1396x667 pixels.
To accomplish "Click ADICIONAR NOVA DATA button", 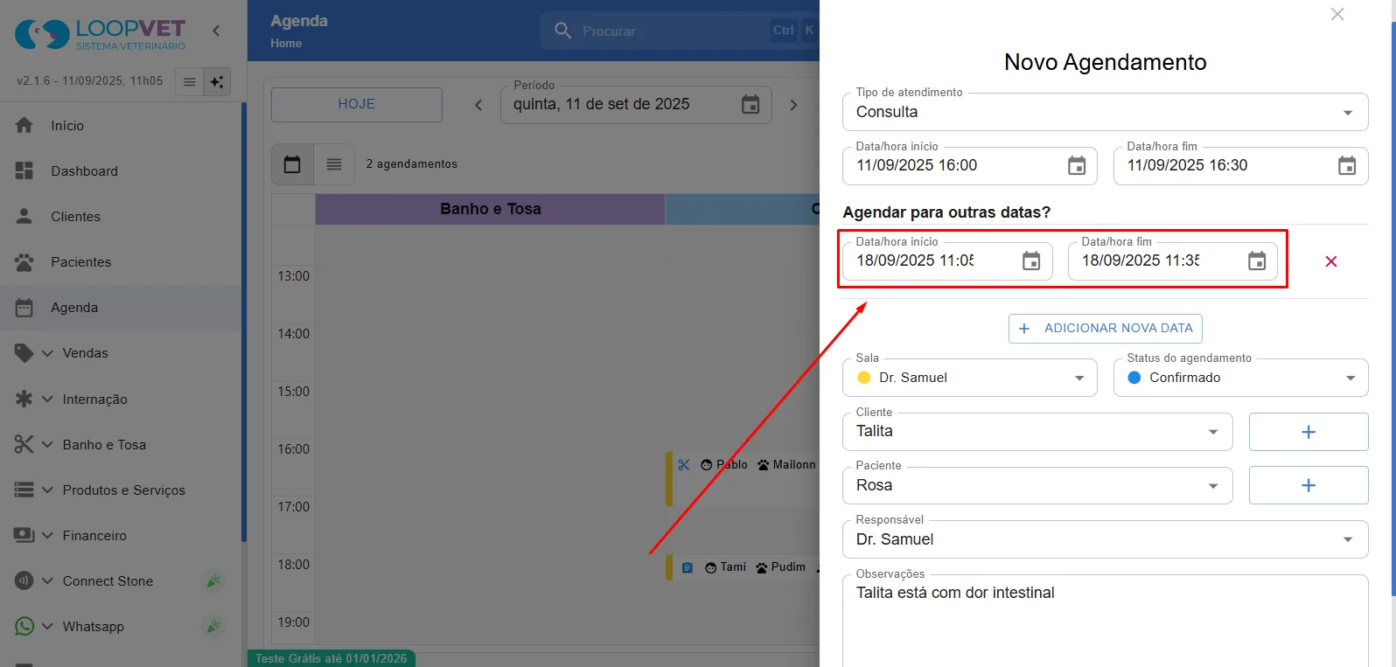I will 1106,329.
